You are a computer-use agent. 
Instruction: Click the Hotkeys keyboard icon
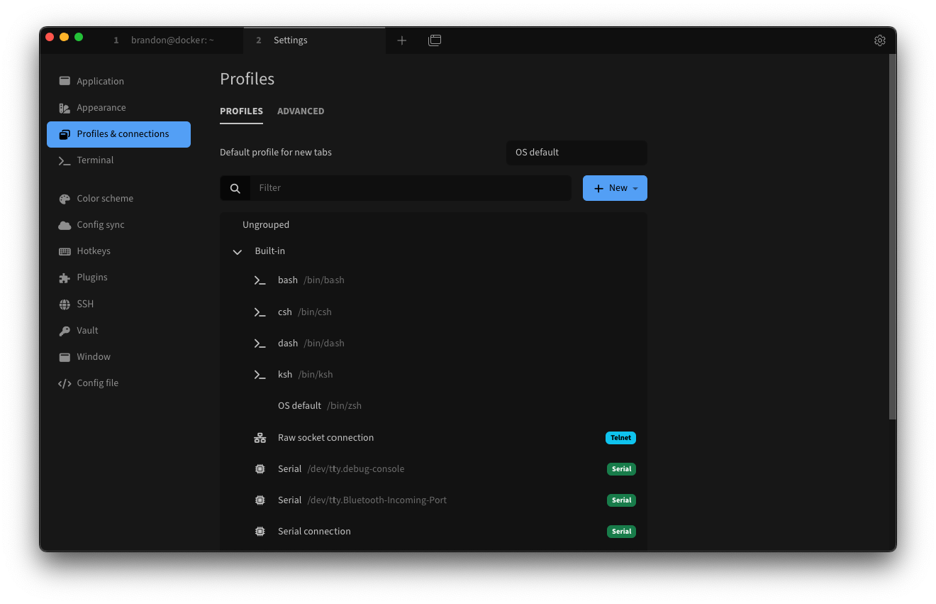(65, 251)
